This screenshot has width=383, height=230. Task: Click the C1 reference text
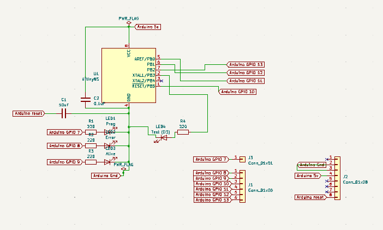click(63, 100)
